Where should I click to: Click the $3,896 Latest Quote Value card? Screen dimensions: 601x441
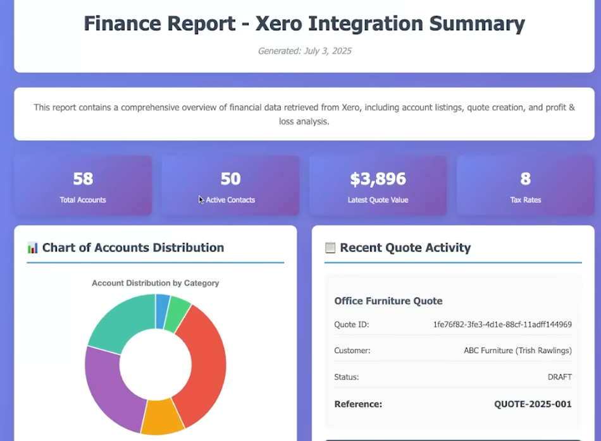click(378, 185)
